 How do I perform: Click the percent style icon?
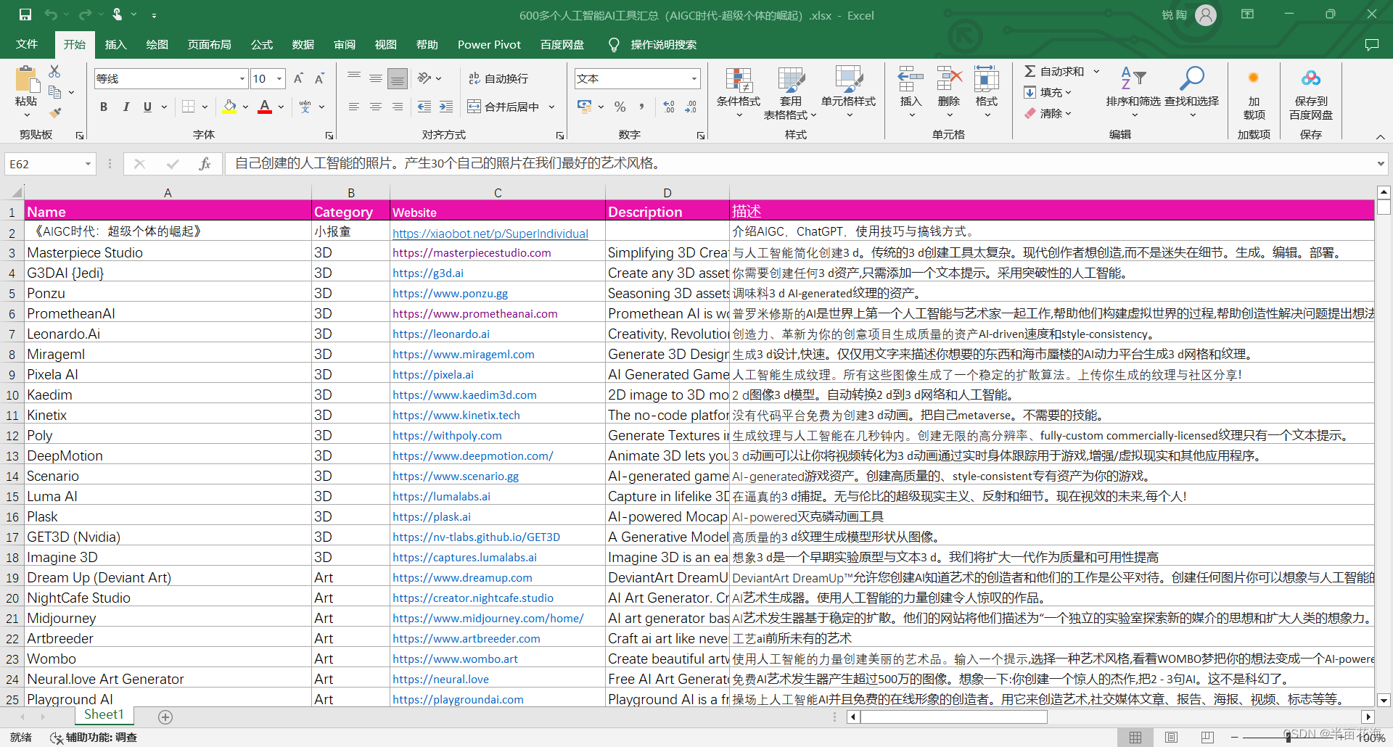pos(620,107)
